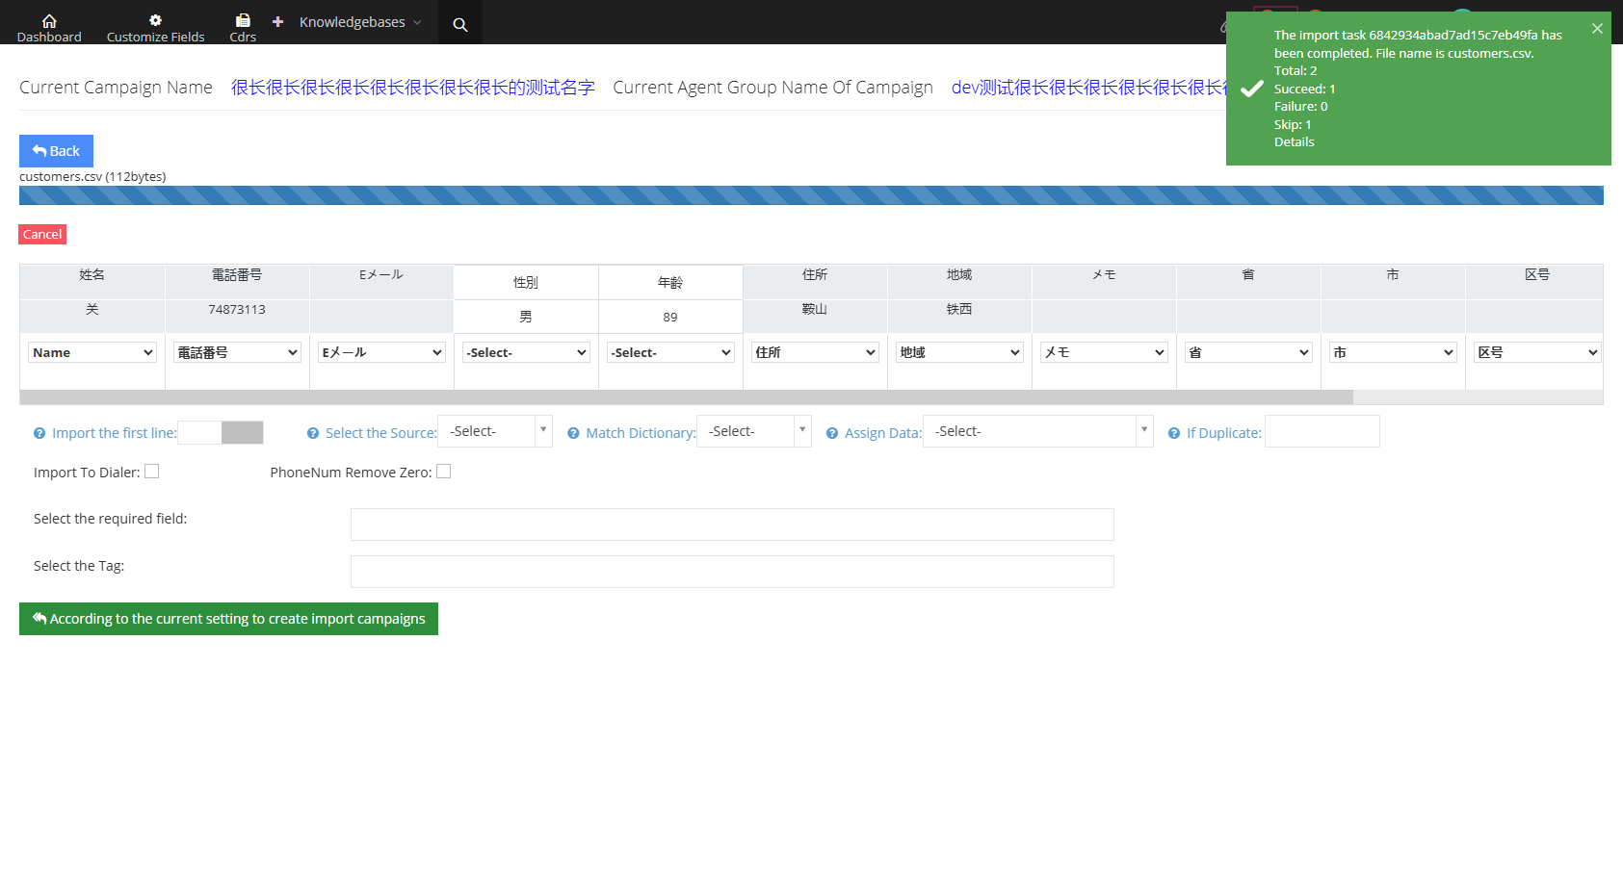The height and width of the screenshot is (870, 1623).
Task: Click the 年齢 column header cell
Action: [670, 282]
